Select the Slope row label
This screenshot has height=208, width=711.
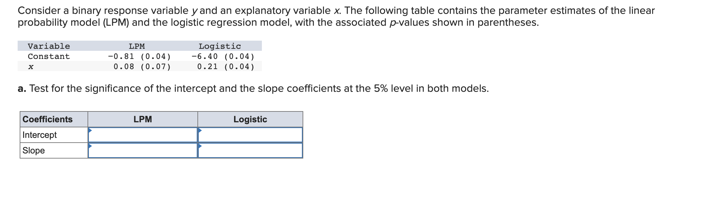click(x=34, y=150)
